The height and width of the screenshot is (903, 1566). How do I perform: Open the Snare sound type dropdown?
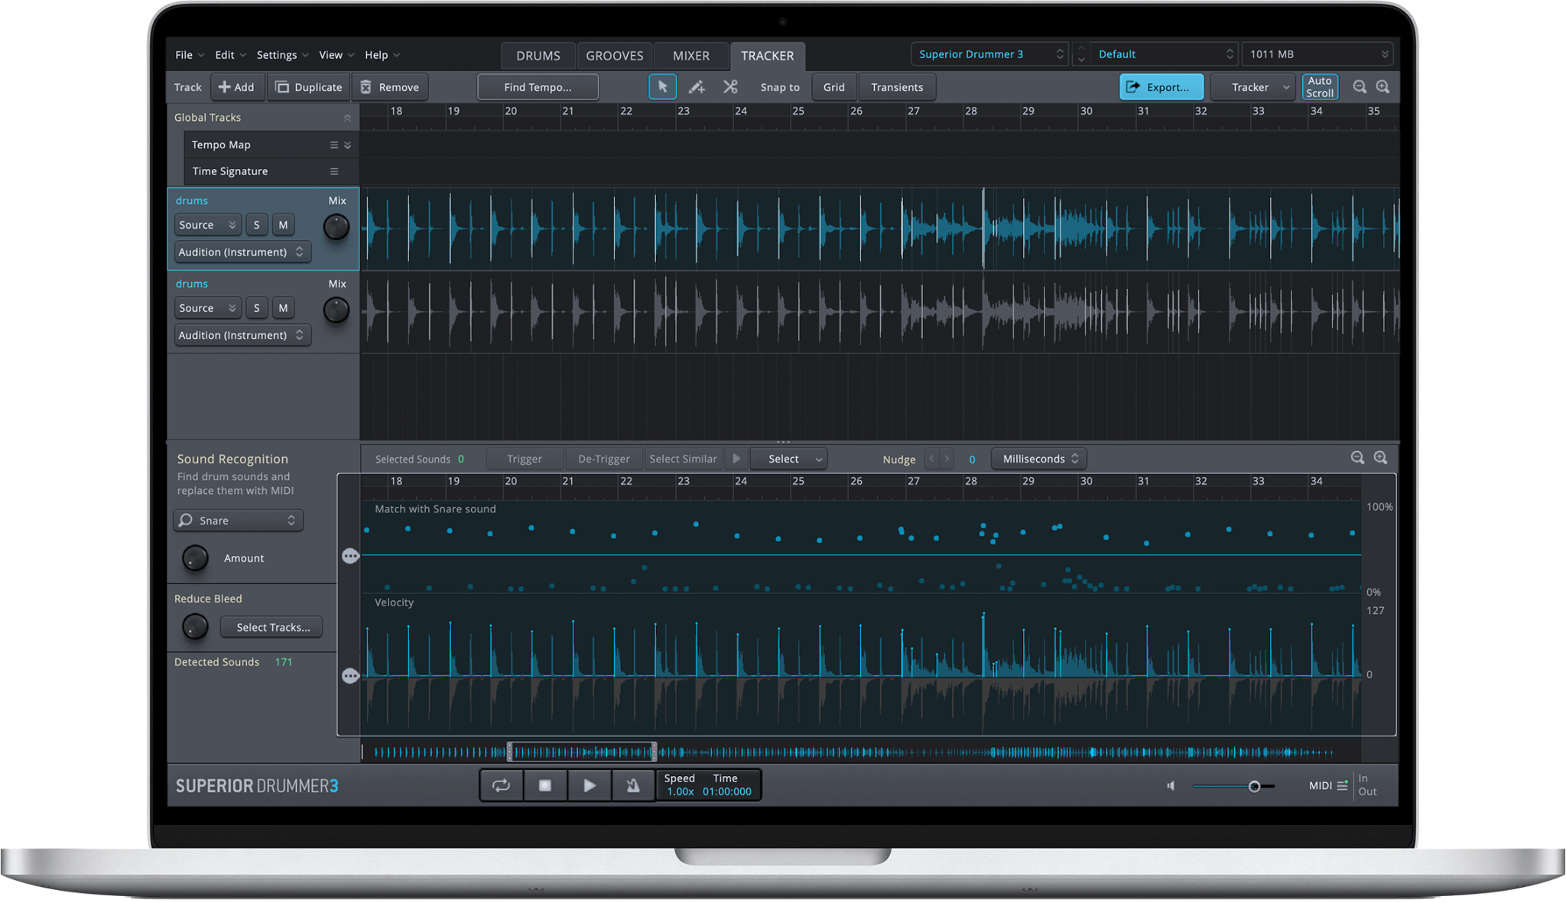[239, 521]
